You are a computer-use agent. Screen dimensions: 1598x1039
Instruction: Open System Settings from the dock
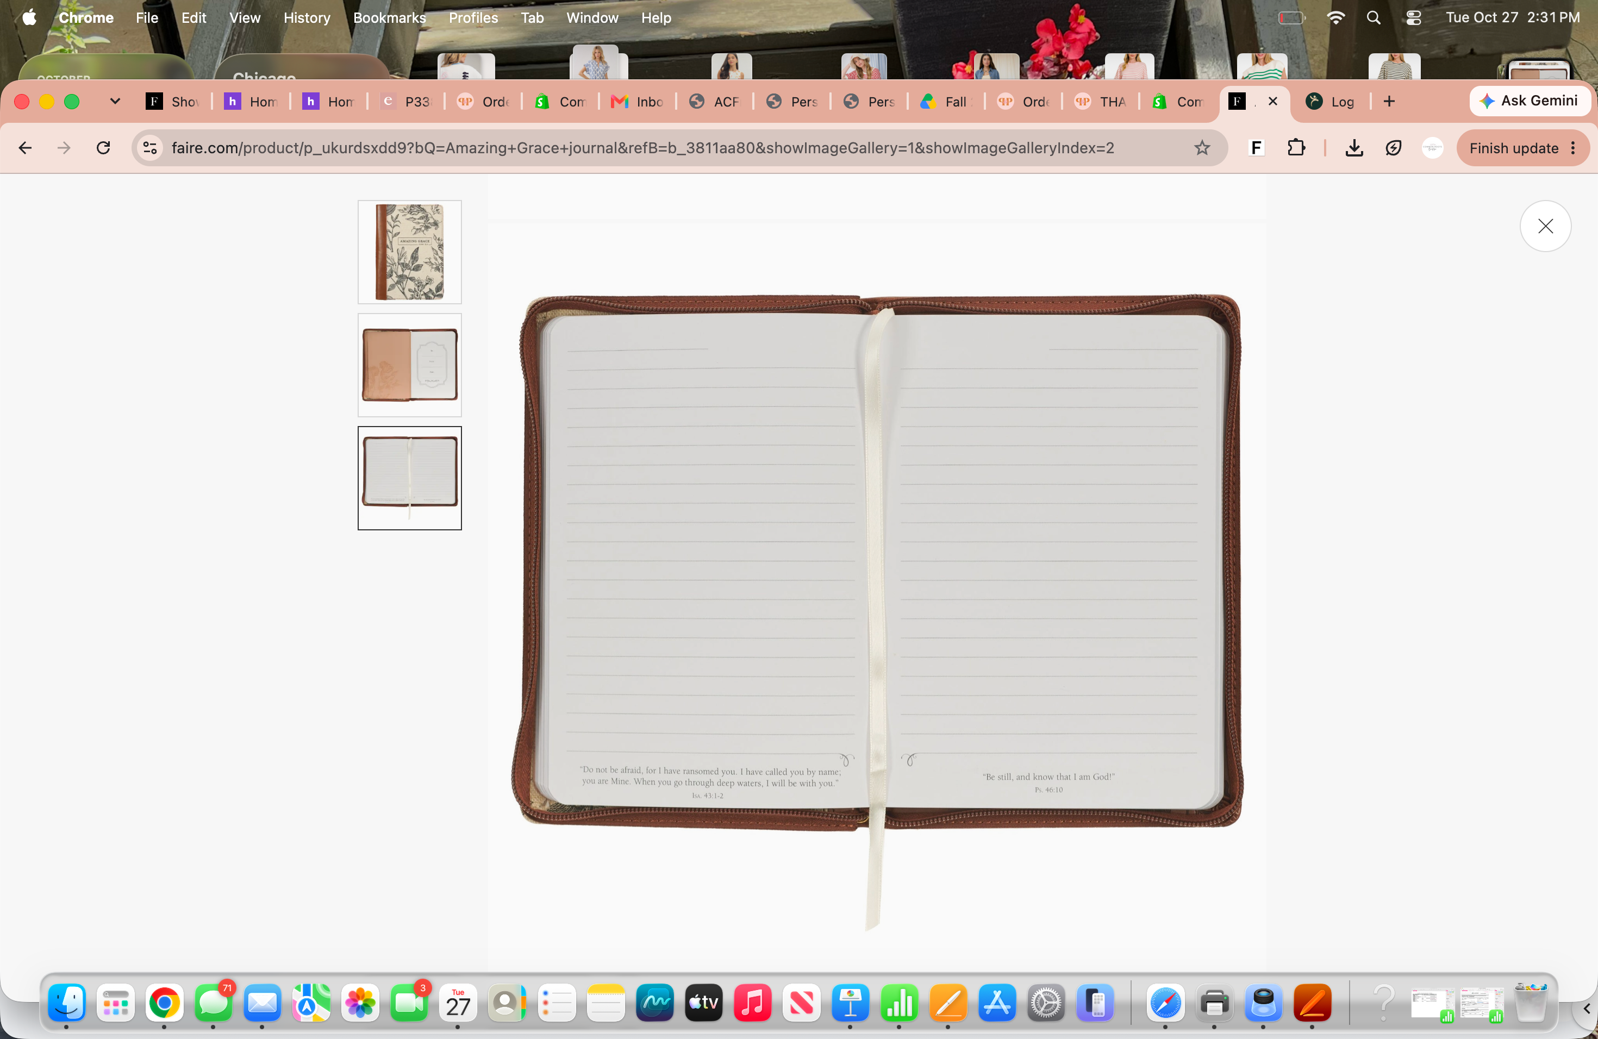click(1046, 1003)
